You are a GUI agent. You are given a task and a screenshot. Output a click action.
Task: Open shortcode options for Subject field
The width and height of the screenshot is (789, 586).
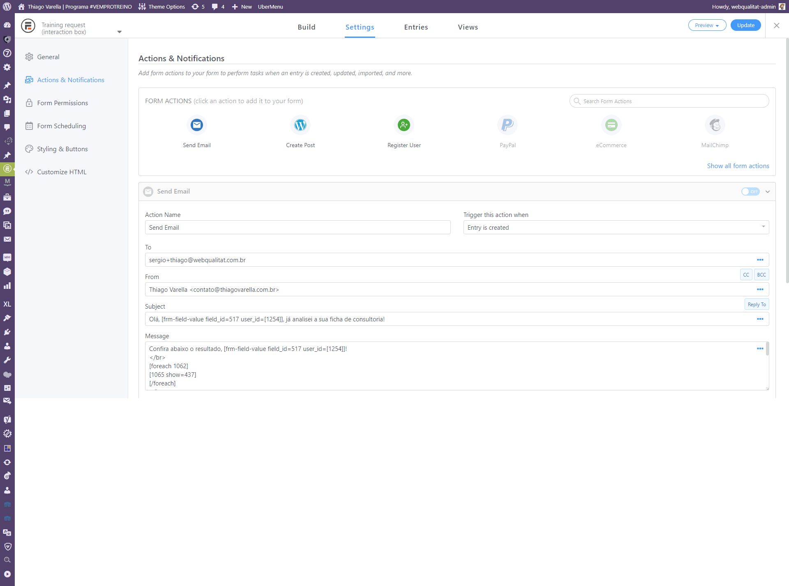coord(760,319)
